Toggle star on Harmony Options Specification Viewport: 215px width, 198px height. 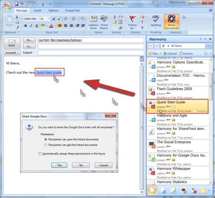pyautogui.click(x=150, y=63)
